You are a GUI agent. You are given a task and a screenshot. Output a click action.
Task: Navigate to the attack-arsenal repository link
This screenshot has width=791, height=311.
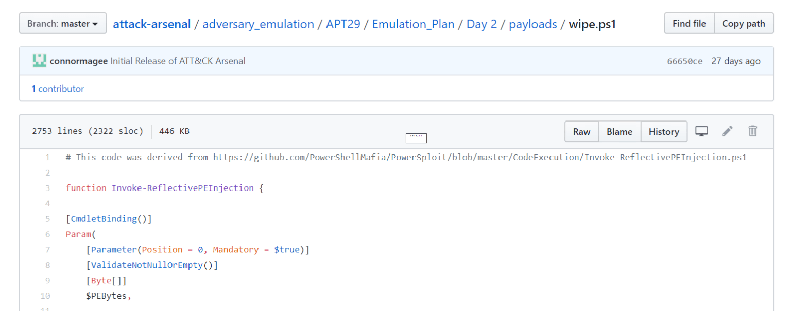coord(151,24)
